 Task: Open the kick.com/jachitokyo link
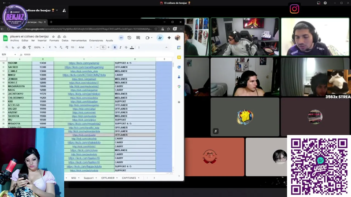84,94
